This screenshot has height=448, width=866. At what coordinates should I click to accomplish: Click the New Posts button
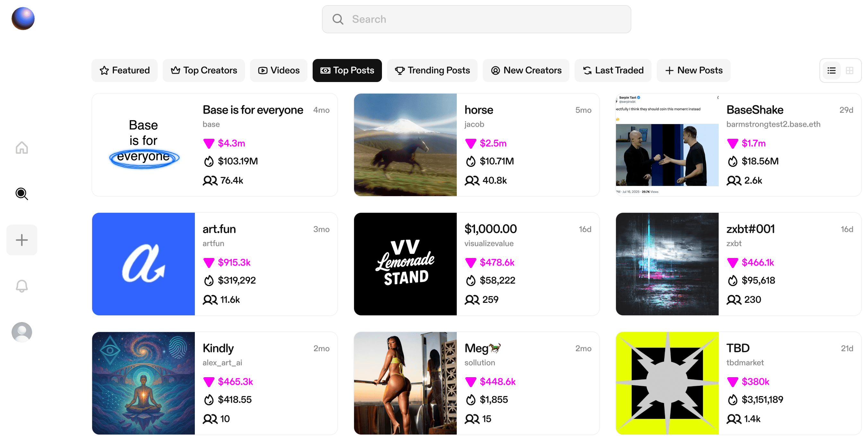click(x=693, y=71)
